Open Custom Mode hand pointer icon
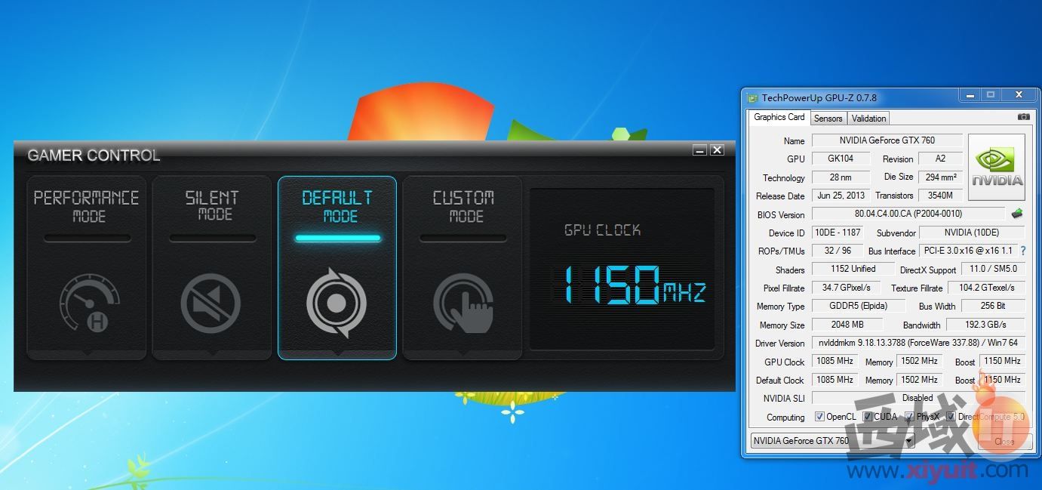 [x=464, y=304]
